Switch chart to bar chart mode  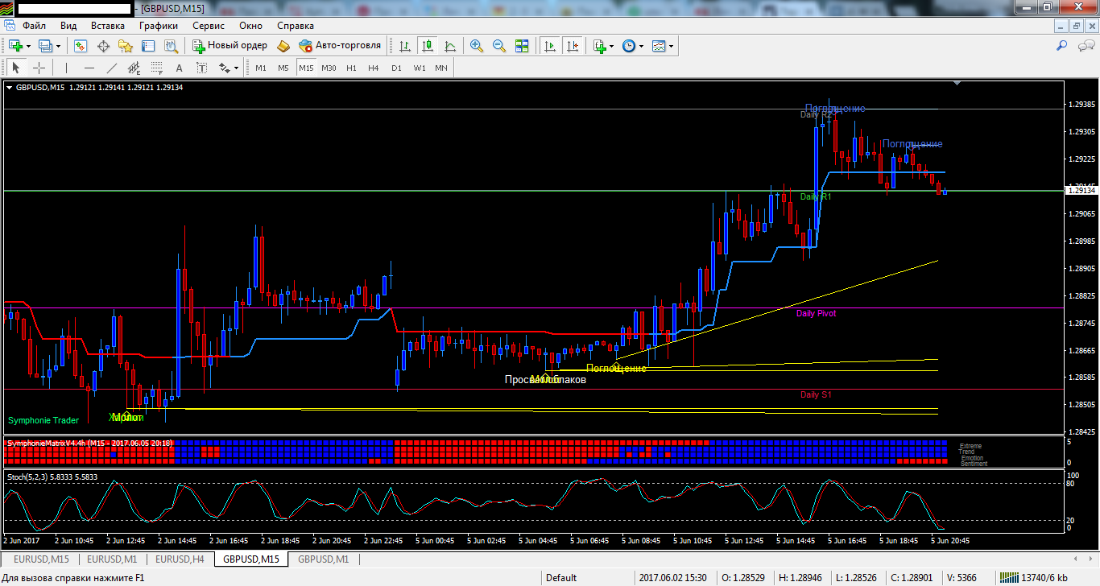[404, 46]
